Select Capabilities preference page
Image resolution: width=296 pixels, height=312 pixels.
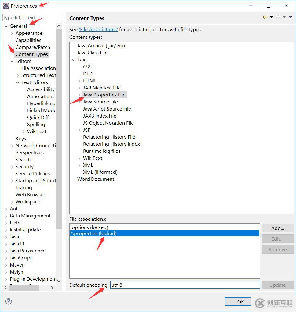pyautogui.click(x=28, y=40)
